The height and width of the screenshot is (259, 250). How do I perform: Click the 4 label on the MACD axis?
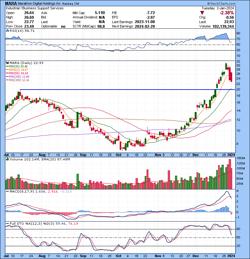(237, 191)
